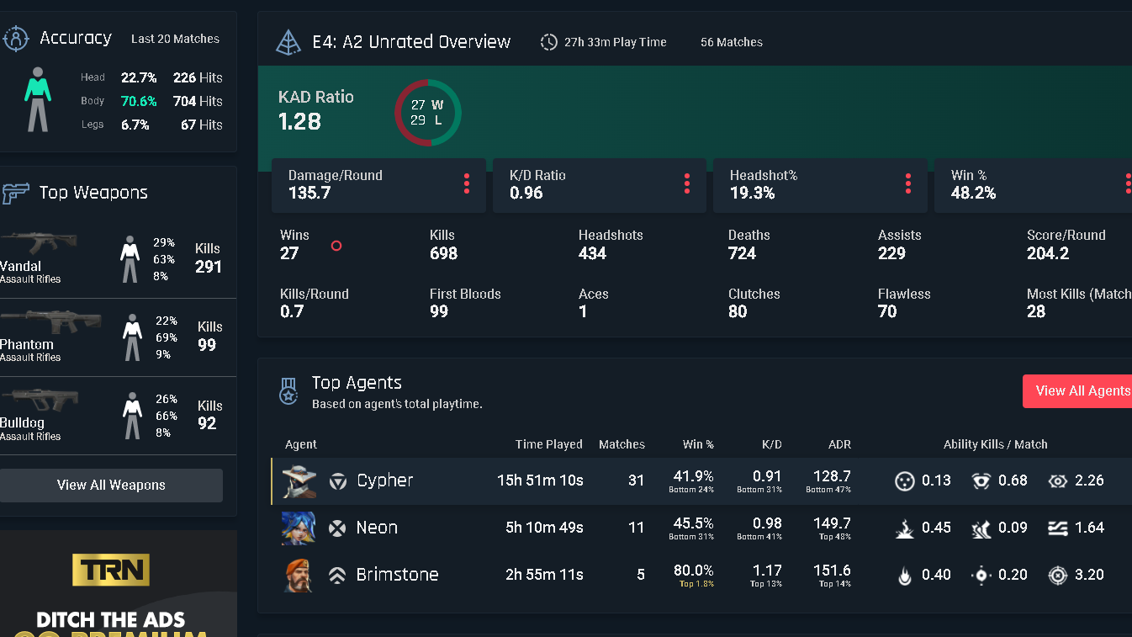Click the Top Weapons pistol icon
The image size is (1132, 637).
coord(15,193)
